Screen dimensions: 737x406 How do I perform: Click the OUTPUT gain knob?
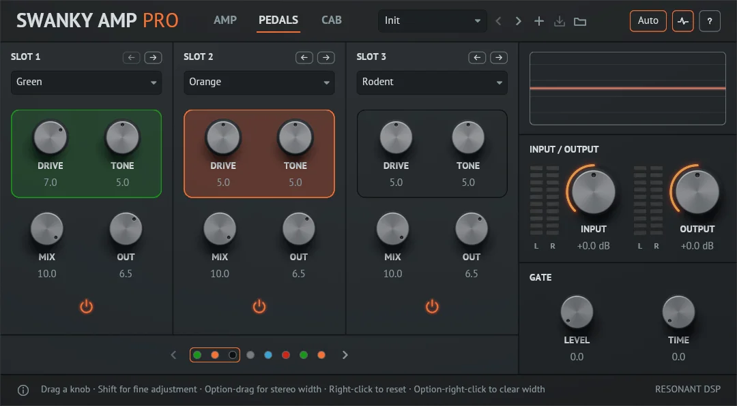697,192
